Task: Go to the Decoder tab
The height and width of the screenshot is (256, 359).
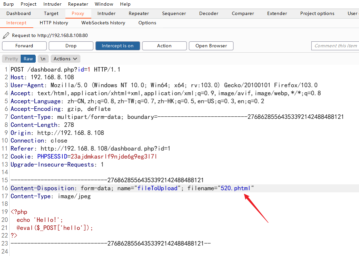Action: click(x=209, y=13)
